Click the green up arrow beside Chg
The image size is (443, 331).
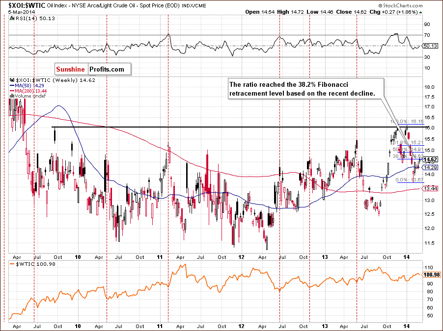[x=421, y=12]
